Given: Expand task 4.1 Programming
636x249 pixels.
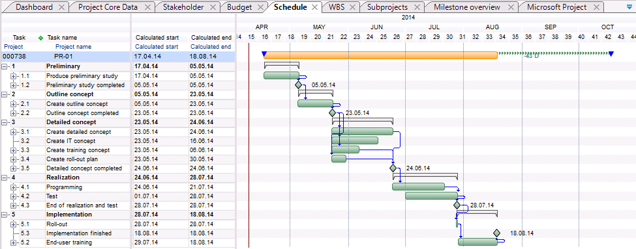Looking at the screenshot, I should (x=14, y=187).
